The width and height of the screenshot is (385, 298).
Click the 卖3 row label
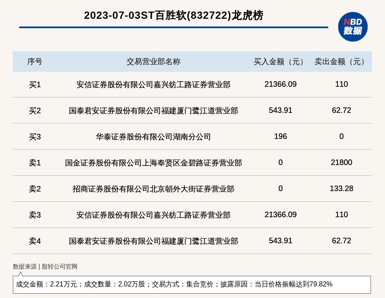pyautogui.click(x=35, y=215)
